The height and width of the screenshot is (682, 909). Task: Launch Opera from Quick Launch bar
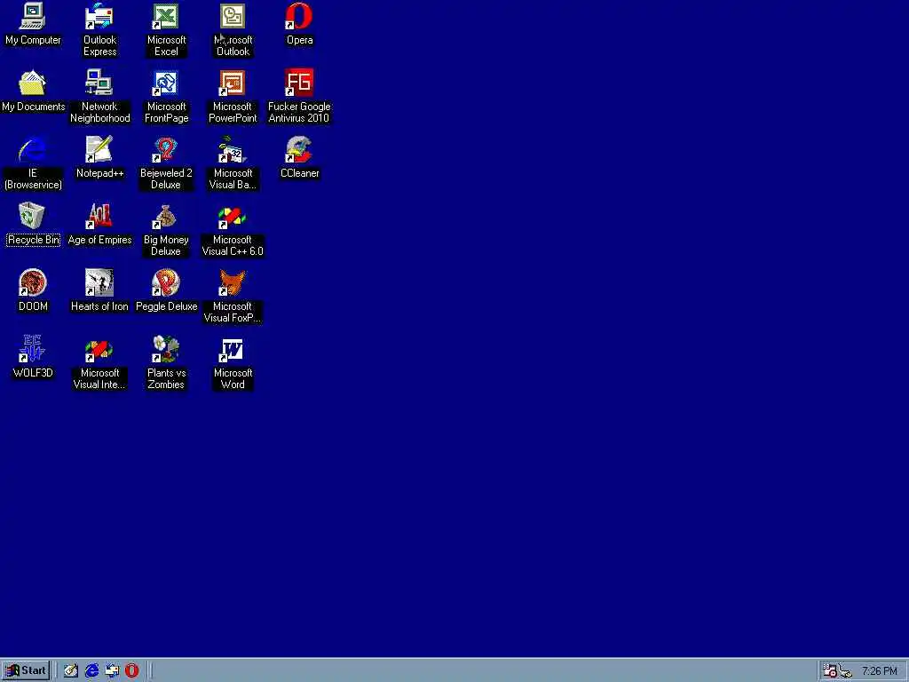(132, 671)
